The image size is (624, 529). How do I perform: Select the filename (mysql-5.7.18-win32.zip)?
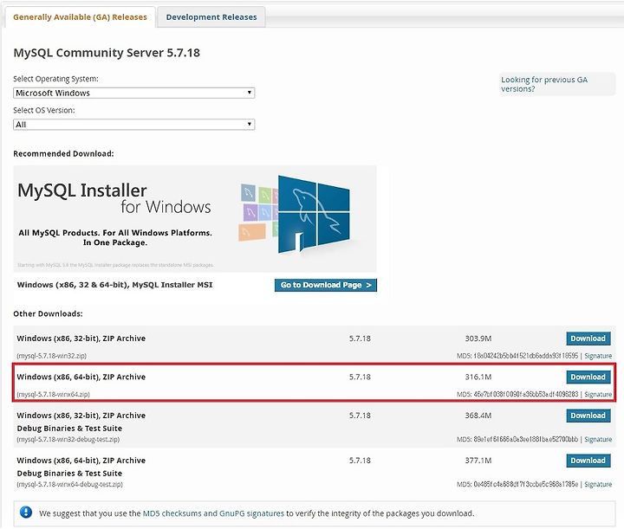pyautogui.click(x=52, y=356)
